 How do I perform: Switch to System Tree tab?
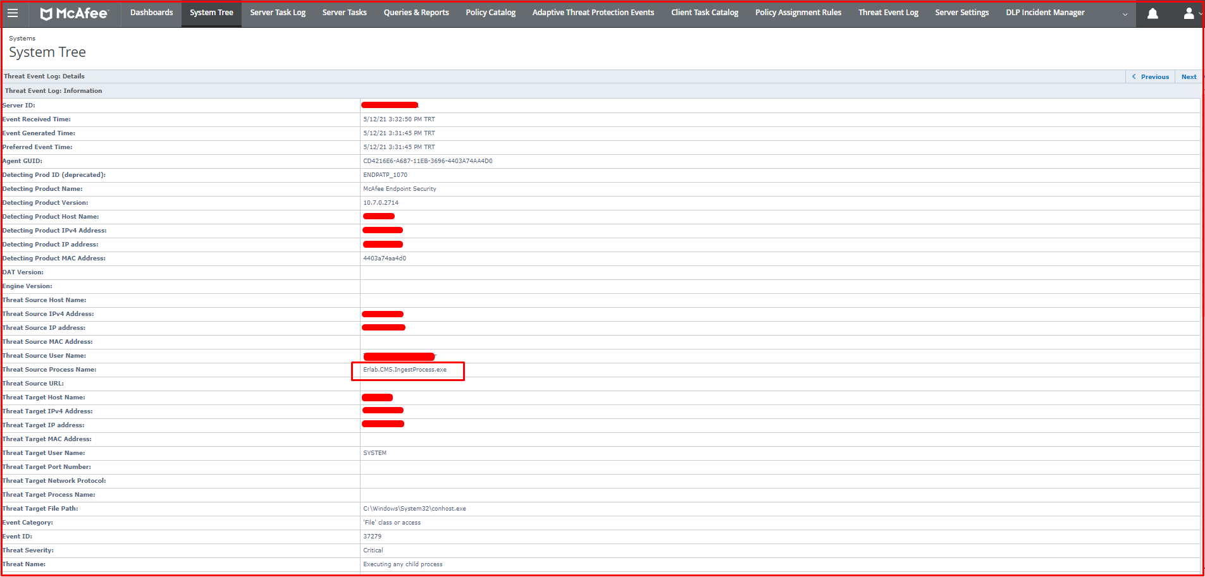[211, 13]
